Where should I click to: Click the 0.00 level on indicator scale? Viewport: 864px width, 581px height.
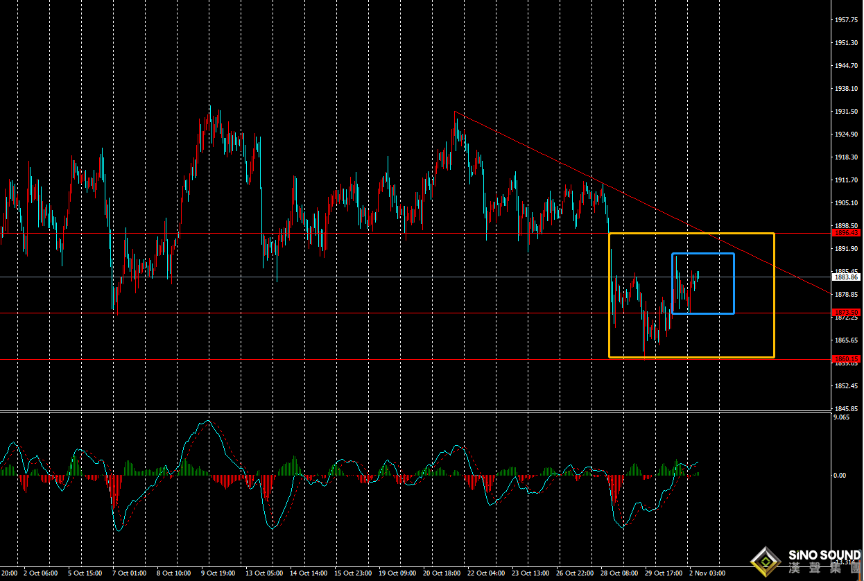pos(839,475)
